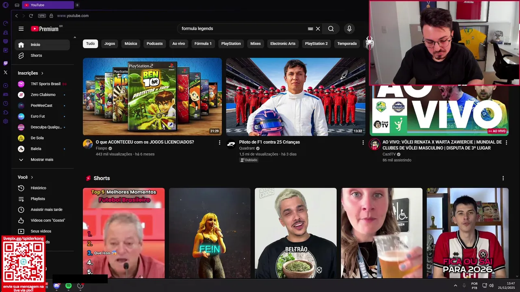Open Histórico in sidebar
This screenshot has width=520, height=292.
pyautogui.click(x=42, y=188)
